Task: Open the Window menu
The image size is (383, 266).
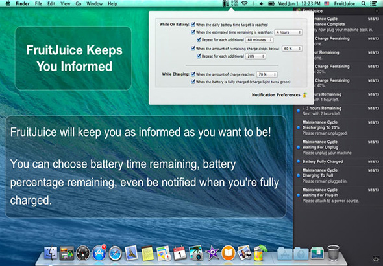Action: tap(95, 4)
